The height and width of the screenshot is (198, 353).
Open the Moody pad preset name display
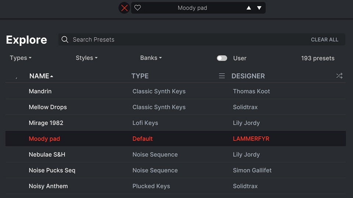[x=192, y=8]
